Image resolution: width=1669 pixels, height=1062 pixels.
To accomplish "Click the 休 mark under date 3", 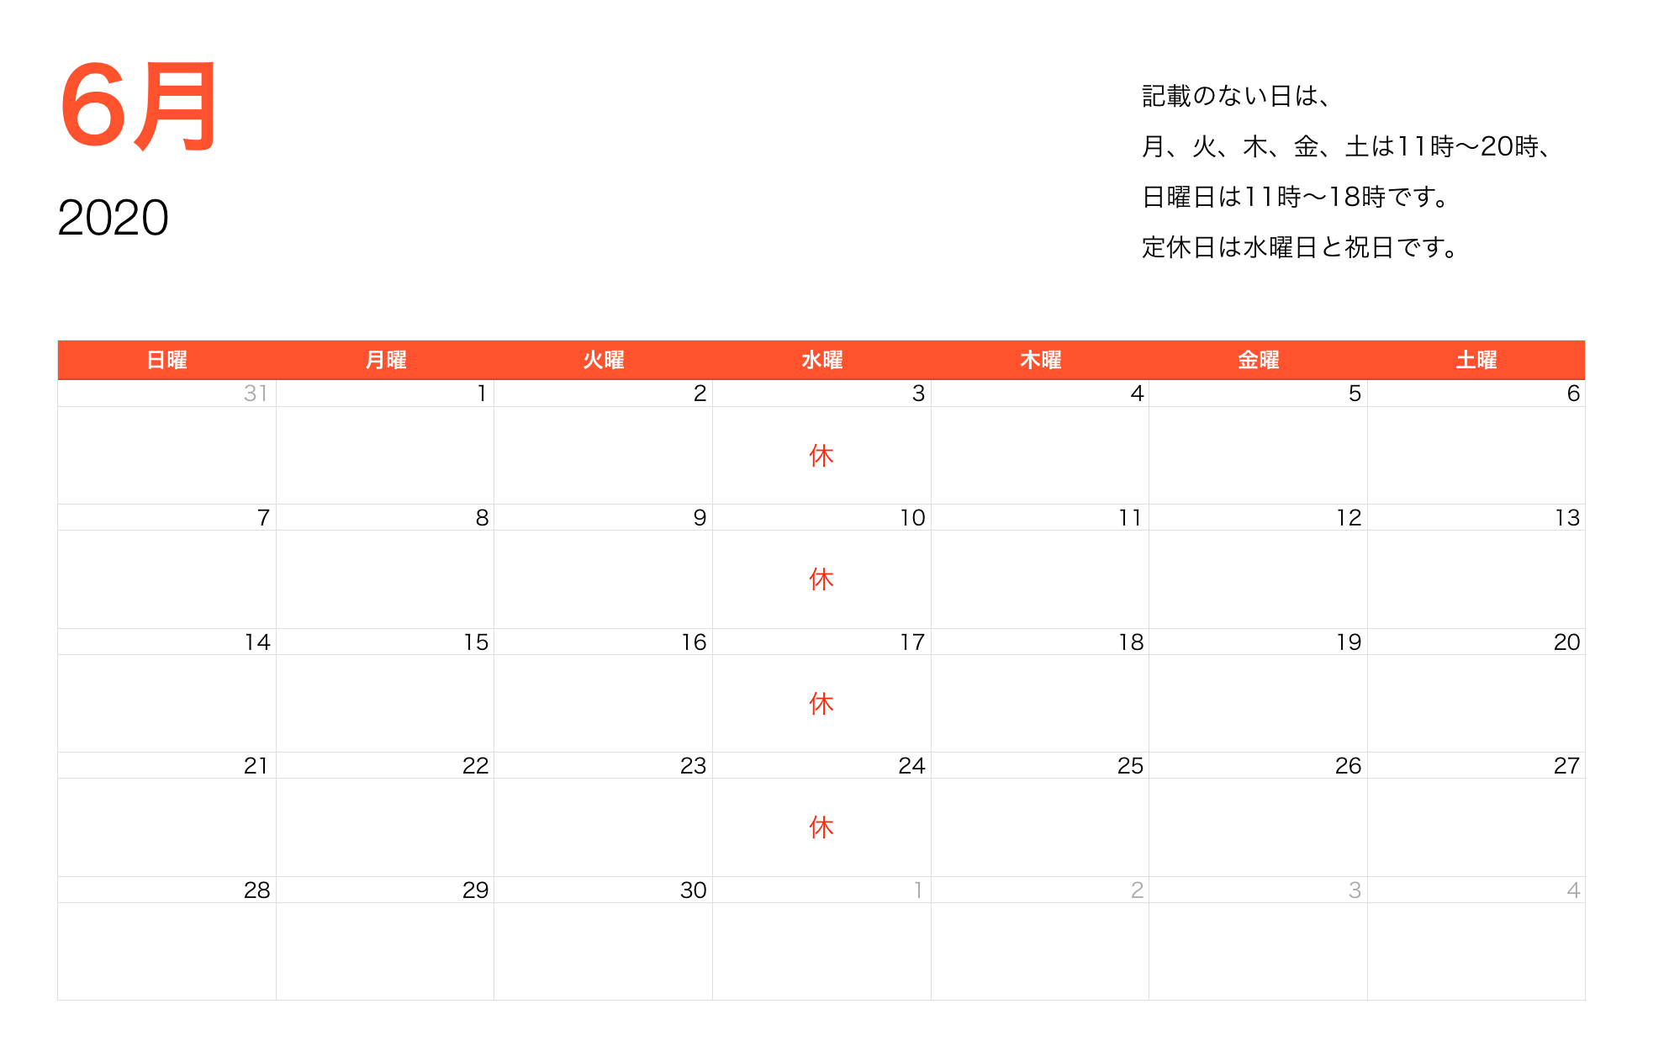I will (821, 456).
